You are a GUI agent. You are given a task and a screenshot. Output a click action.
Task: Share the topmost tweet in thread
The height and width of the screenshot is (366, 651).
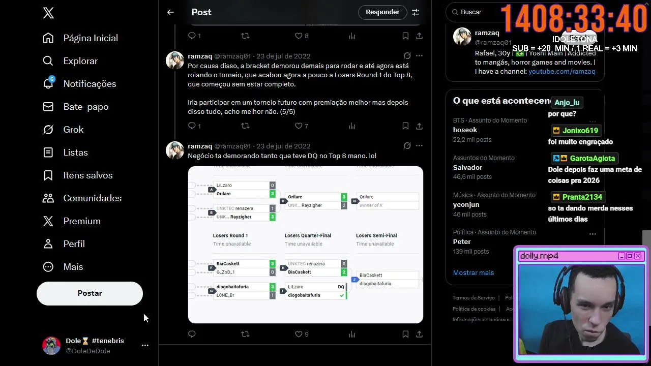pos(419,36)
